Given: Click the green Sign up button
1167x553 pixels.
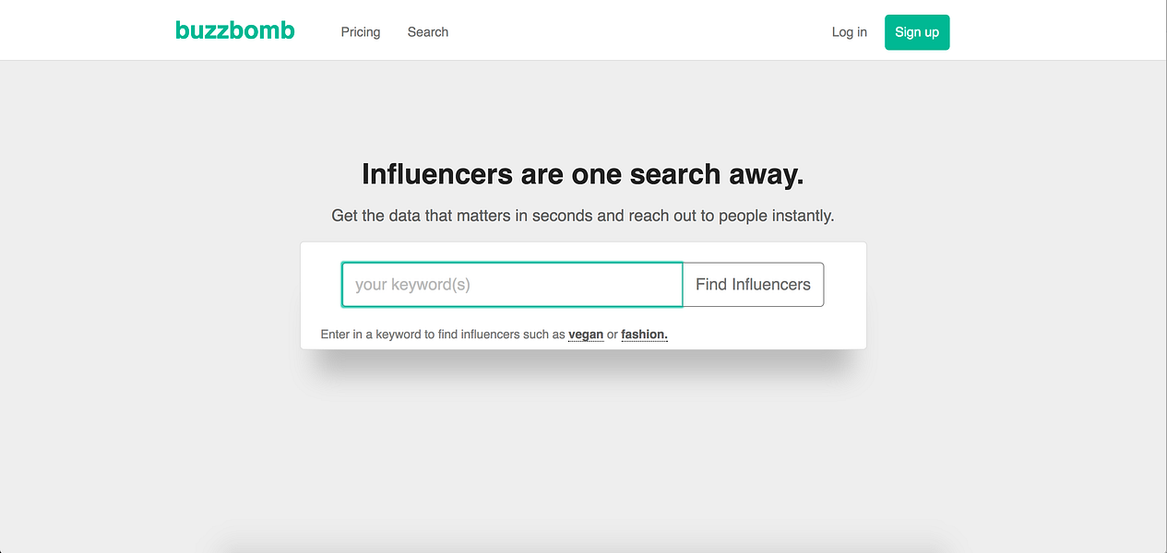Looking at the screenshot, I should pos(917,32).
